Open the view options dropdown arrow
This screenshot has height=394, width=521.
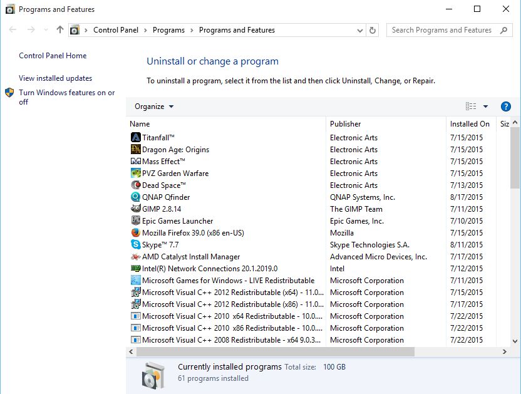pyautogui.click(x=486, y=106)
